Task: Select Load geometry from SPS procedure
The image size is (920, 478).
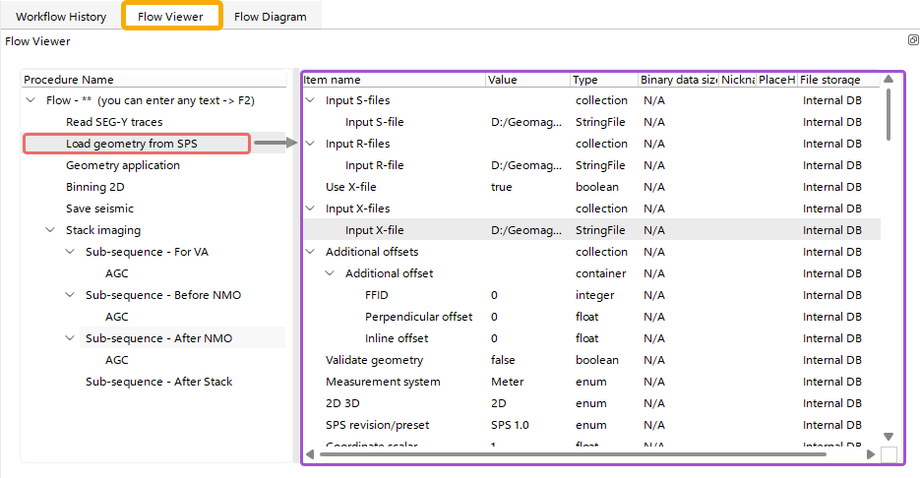Action: (x=132, y=144)
